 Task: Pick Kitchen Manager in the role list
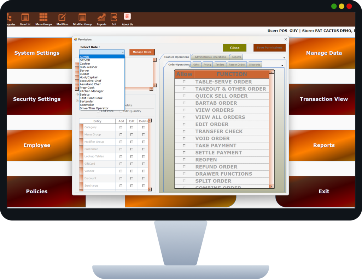[x=92, y=91]
